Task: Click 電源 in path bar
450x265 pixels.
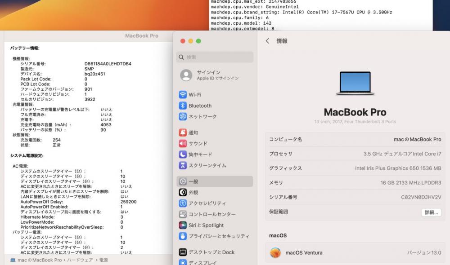Action: coord(103,260)
